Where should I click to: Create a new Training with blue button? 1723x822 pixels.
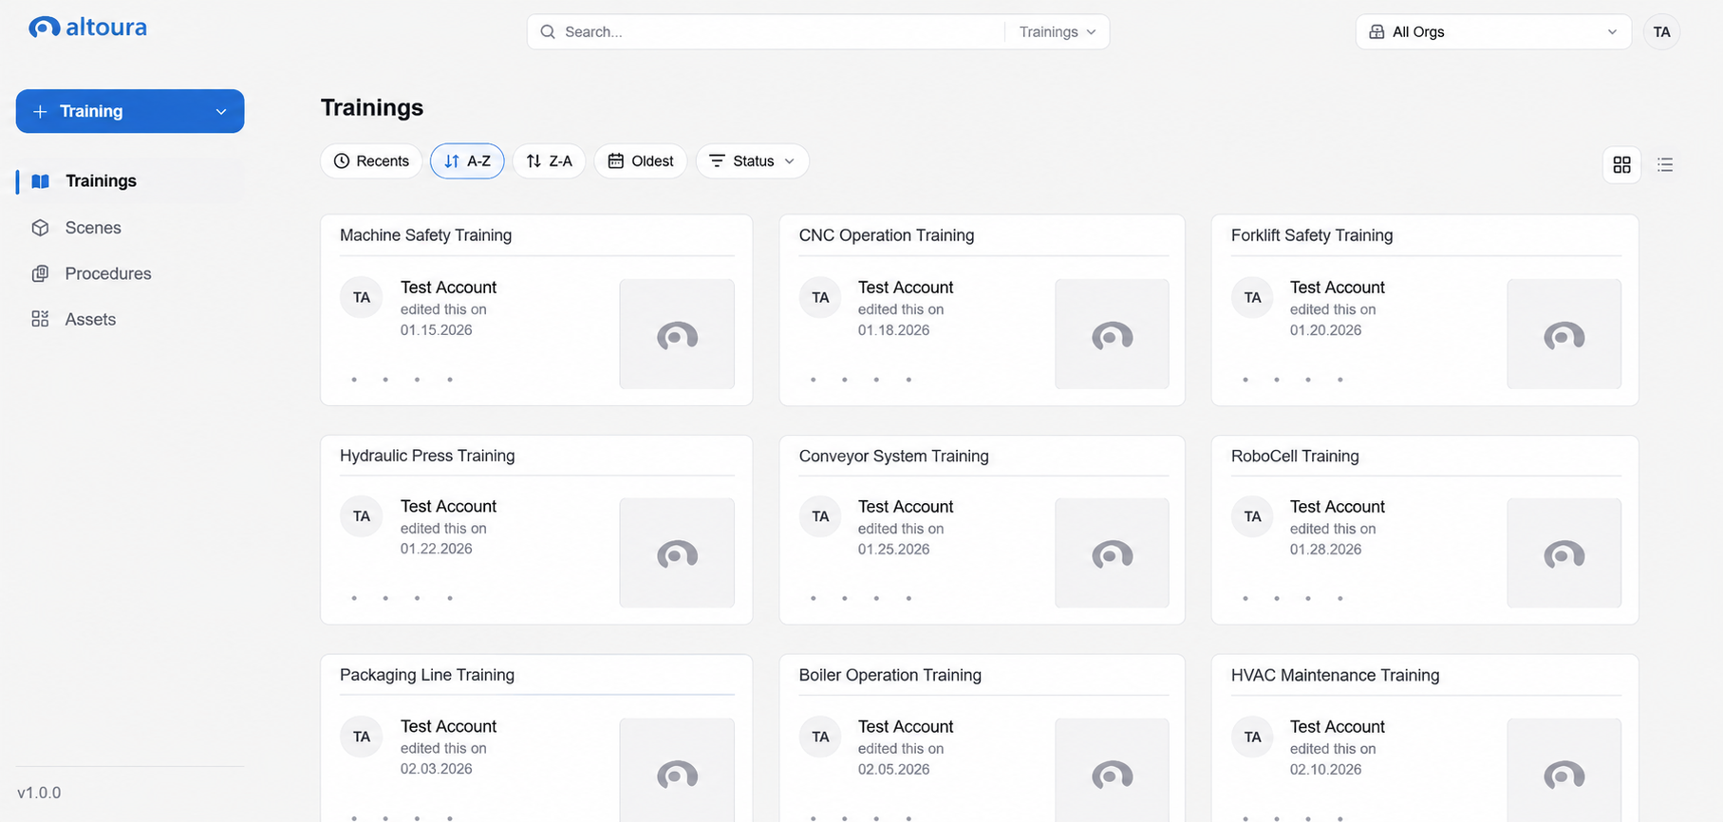[130, 111]
